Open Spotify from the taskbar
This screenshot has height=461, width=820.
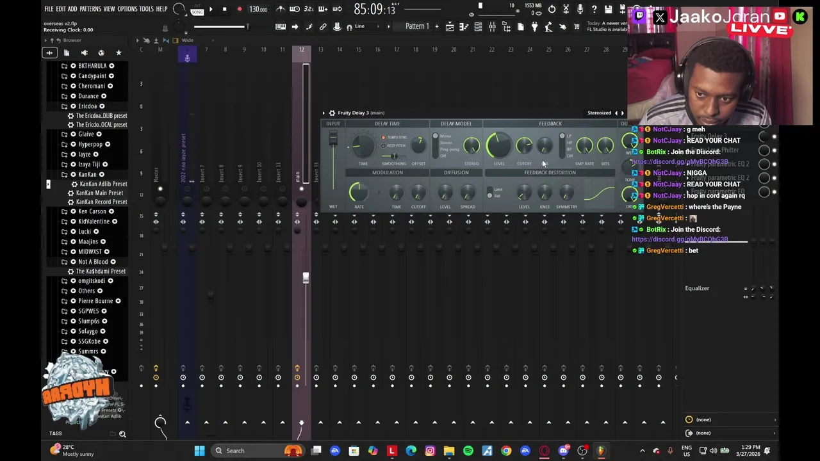point(468,451)
